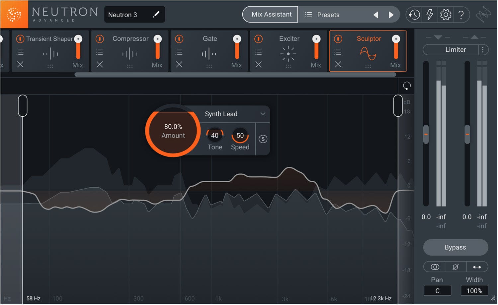
Task: Select the Sculptor sine wave module icon
Action: [x=368, y=53]
